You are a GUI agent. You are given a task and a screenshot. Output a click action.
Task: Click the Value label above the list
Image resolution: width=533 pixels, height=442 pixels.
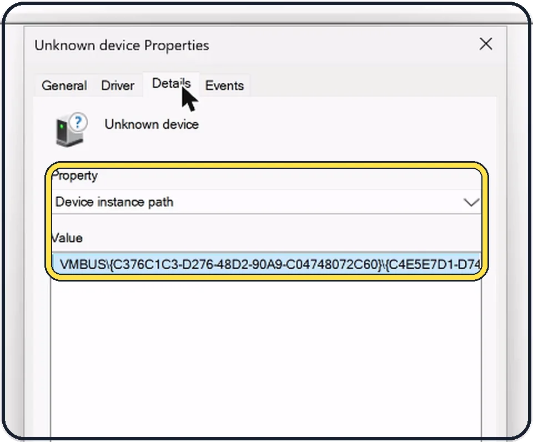coord(67,238)
